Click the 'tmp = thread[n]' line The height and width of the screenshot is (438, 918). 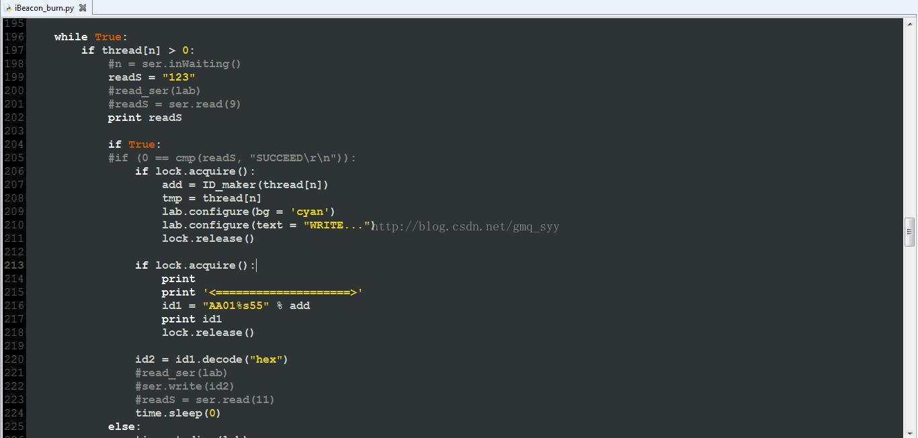pyautogui.click(x=212, y=198)
